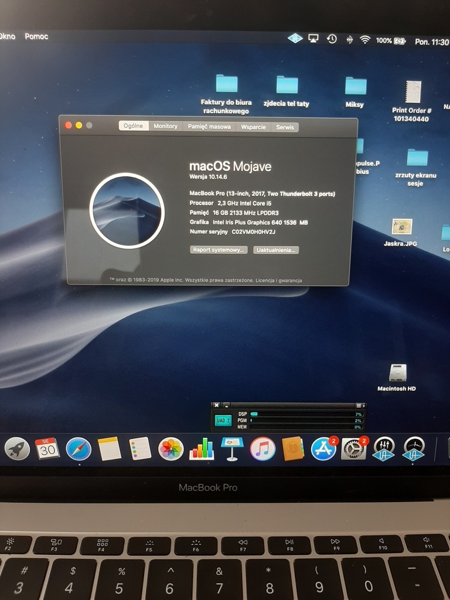The image size is (450, 600).
Task: Click the Raport systemowy button
Action: point(219,250)
